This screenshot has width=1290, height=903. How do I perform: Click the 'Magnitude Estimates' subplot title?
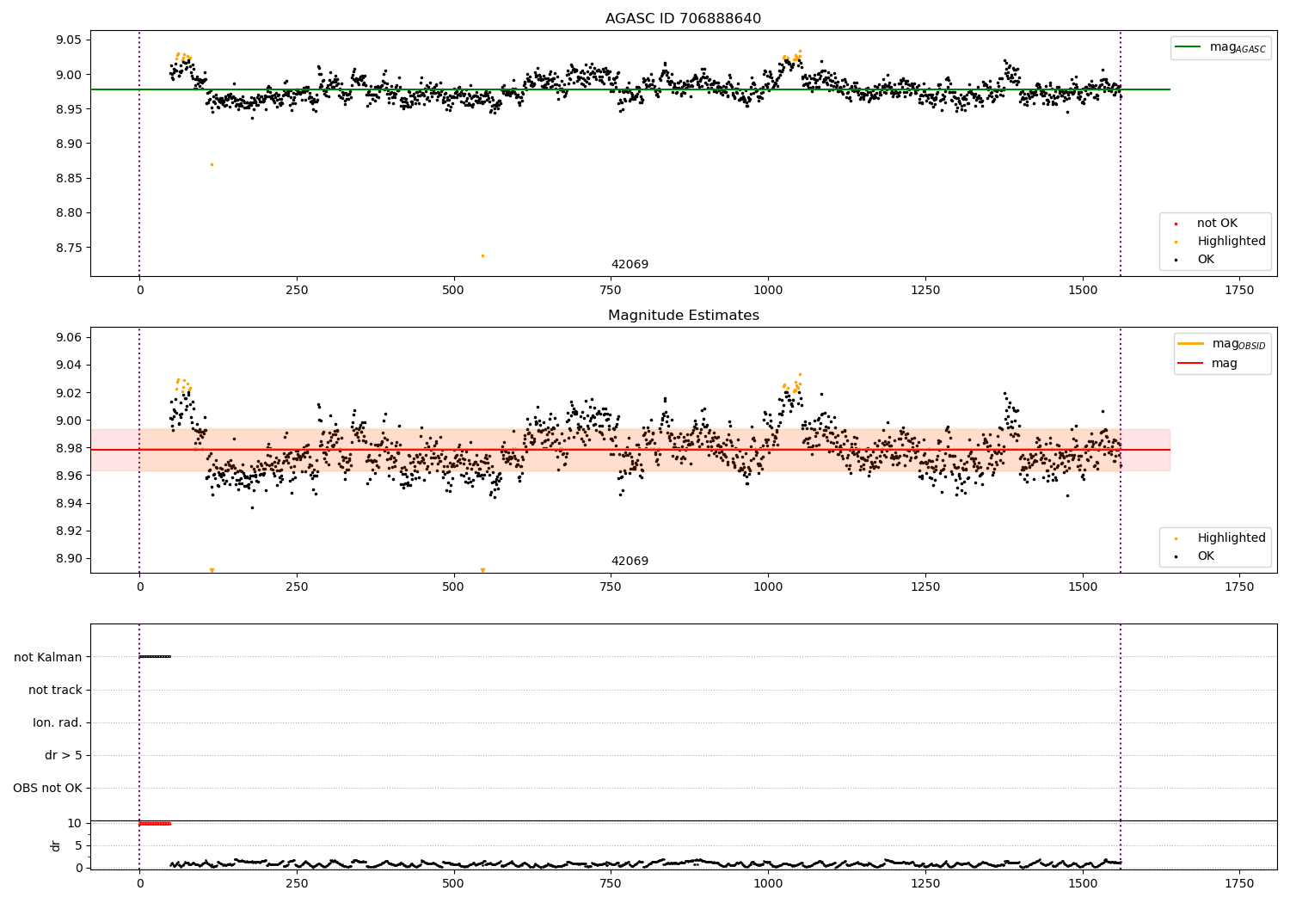pyautogui.click(x=683, y=316)
